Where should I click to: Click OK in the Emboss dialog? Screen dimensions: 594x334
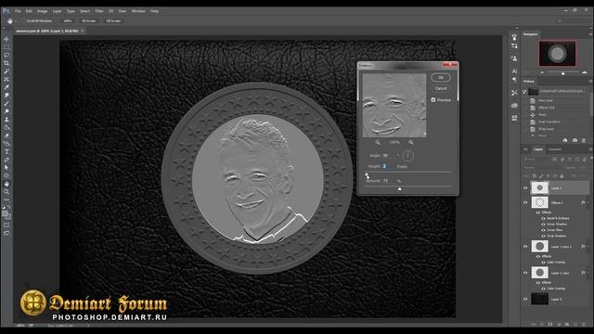point(441,77)
